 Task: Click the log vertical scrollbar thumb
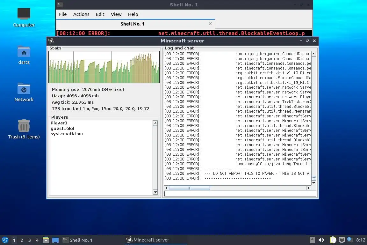click(313, 178)
